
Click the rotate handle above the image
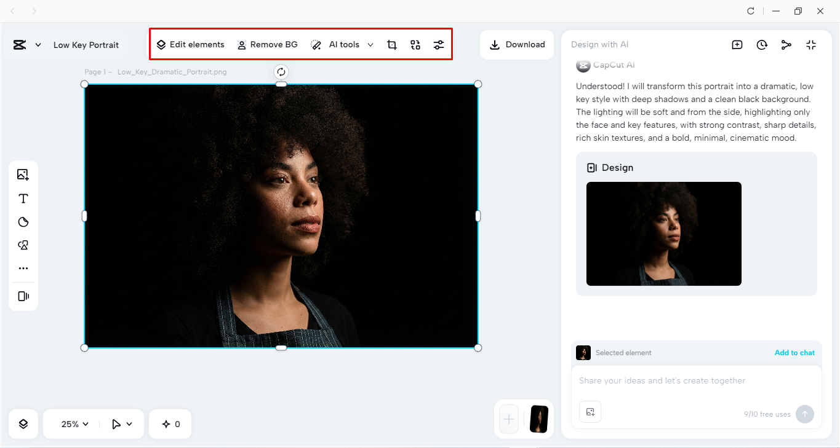281,72
